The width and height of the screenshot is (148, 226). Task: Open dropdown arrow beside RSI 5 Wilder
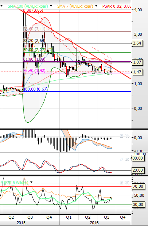point(31,182)
